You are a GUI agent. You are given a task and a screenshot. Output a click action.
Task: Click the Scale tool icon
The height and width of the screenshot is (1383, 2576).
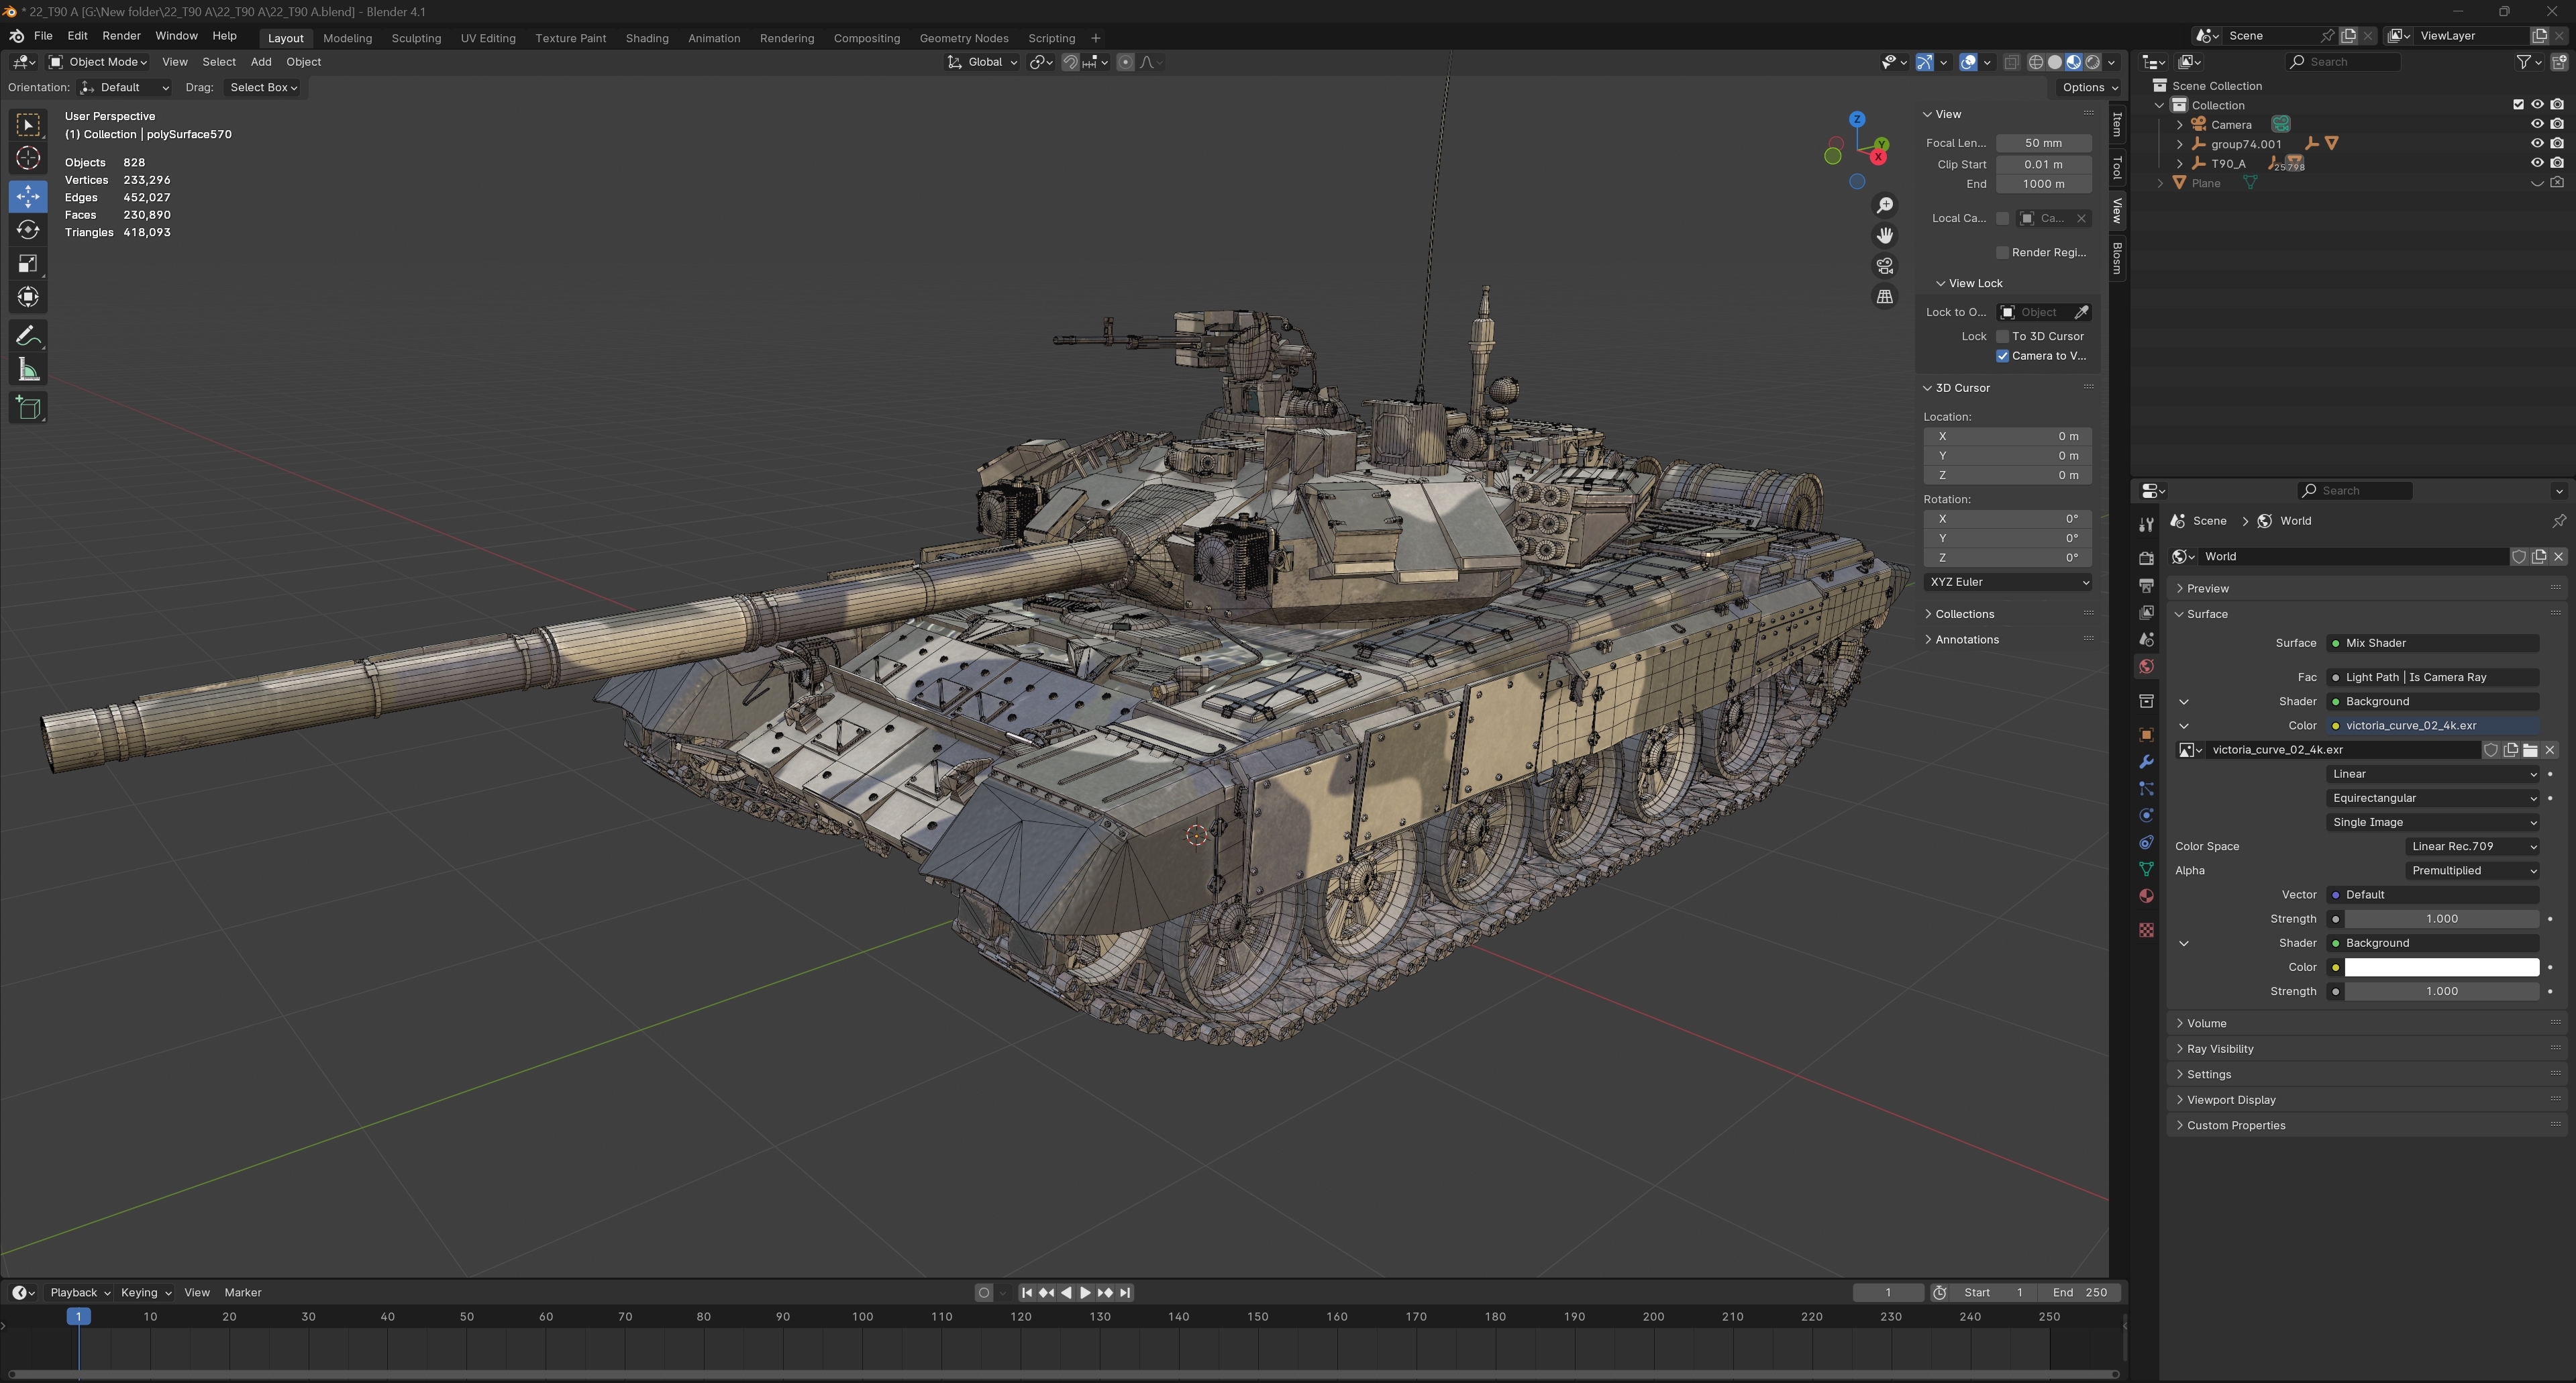point(28,264)
